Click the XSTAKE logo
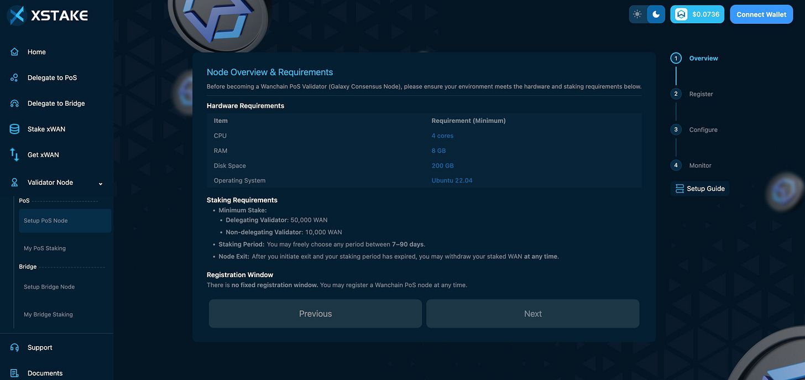This screenshot has height=380, width=805. pyautogui.click(x=48, y=15)
